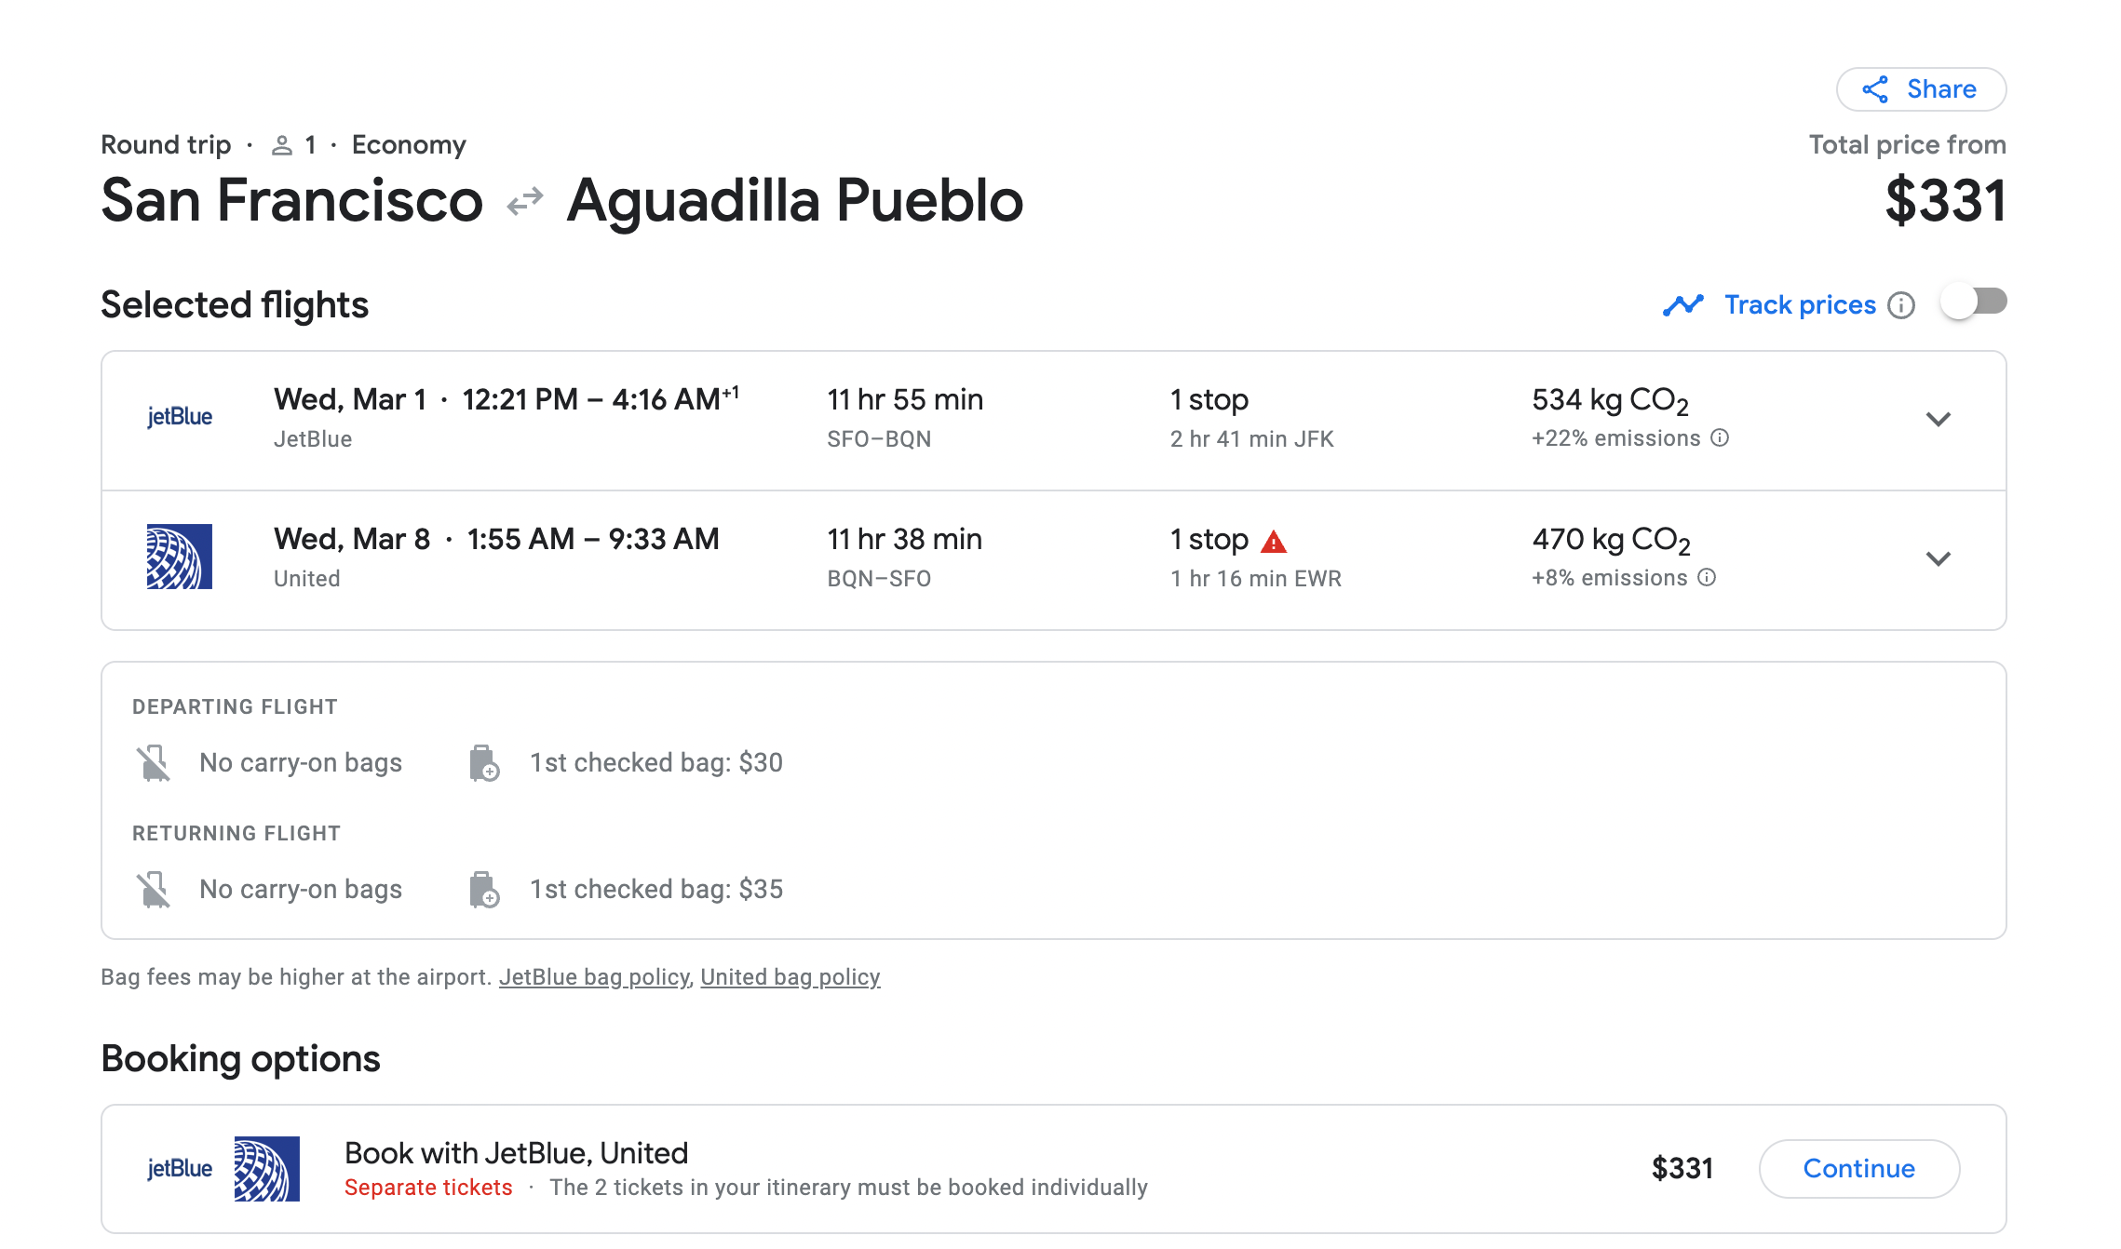Expand the JetBlue Mar 1 flight details
The width and height of the screenshot is (2121, 1249).
coord(1938,420)
